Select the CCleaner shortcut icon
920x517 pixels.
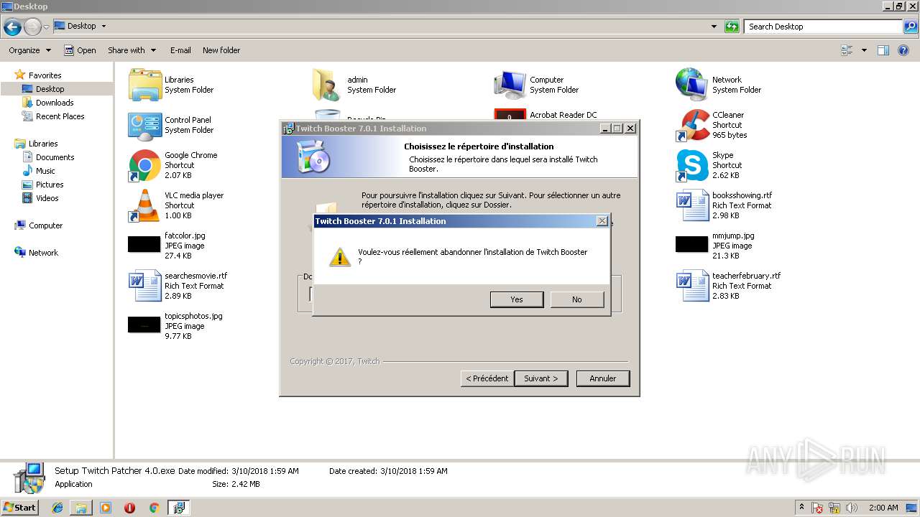click(692, 125)
